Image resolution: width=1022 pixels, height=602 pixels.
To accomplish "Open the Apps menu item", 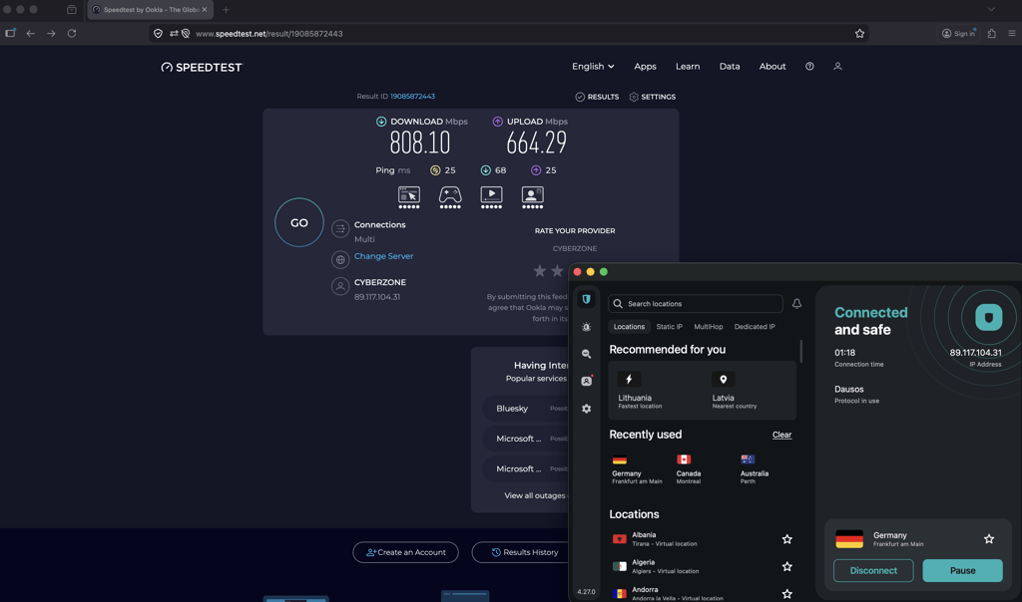I will pyautogui.click(x=645, y=67).
